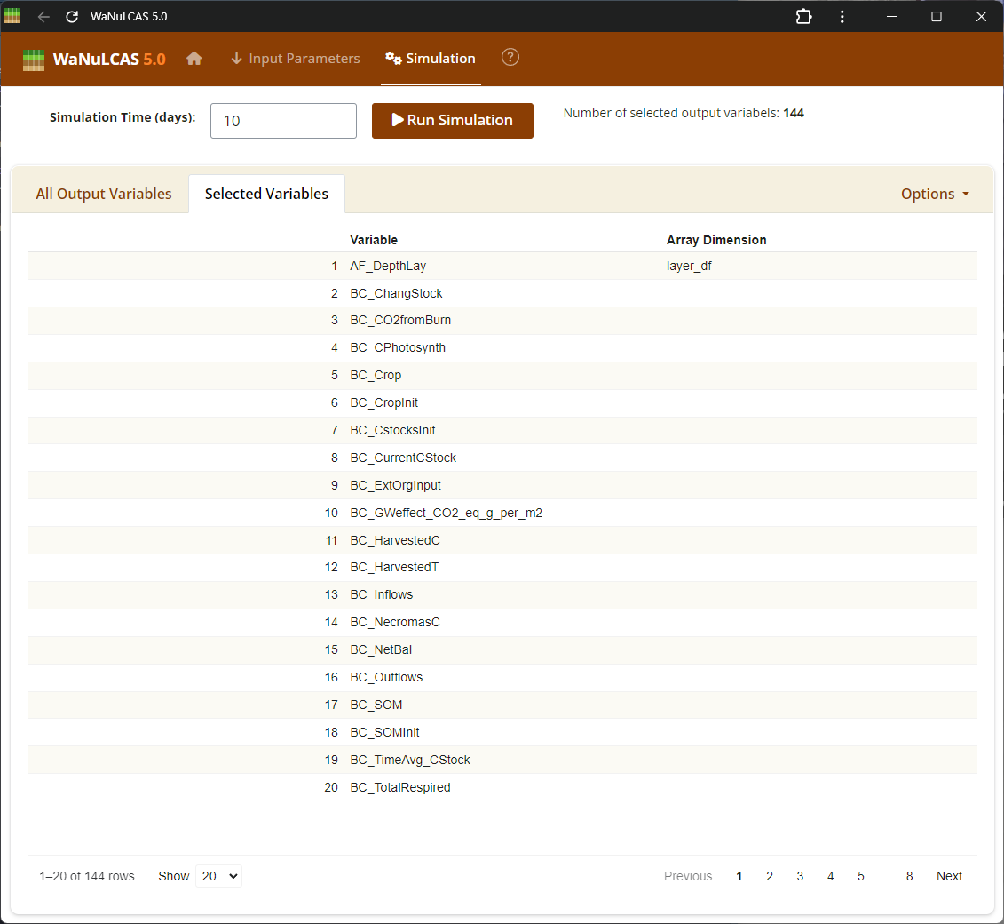The width and height of the screenshot is (1004, 924).
Task: Click the Simulation Time input field
Action: tap(283, 121)
